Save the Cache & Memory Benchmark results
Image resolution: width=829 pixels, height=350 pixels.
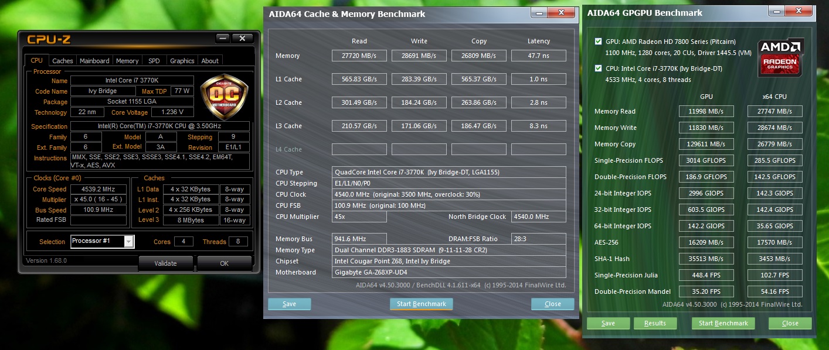289,304
